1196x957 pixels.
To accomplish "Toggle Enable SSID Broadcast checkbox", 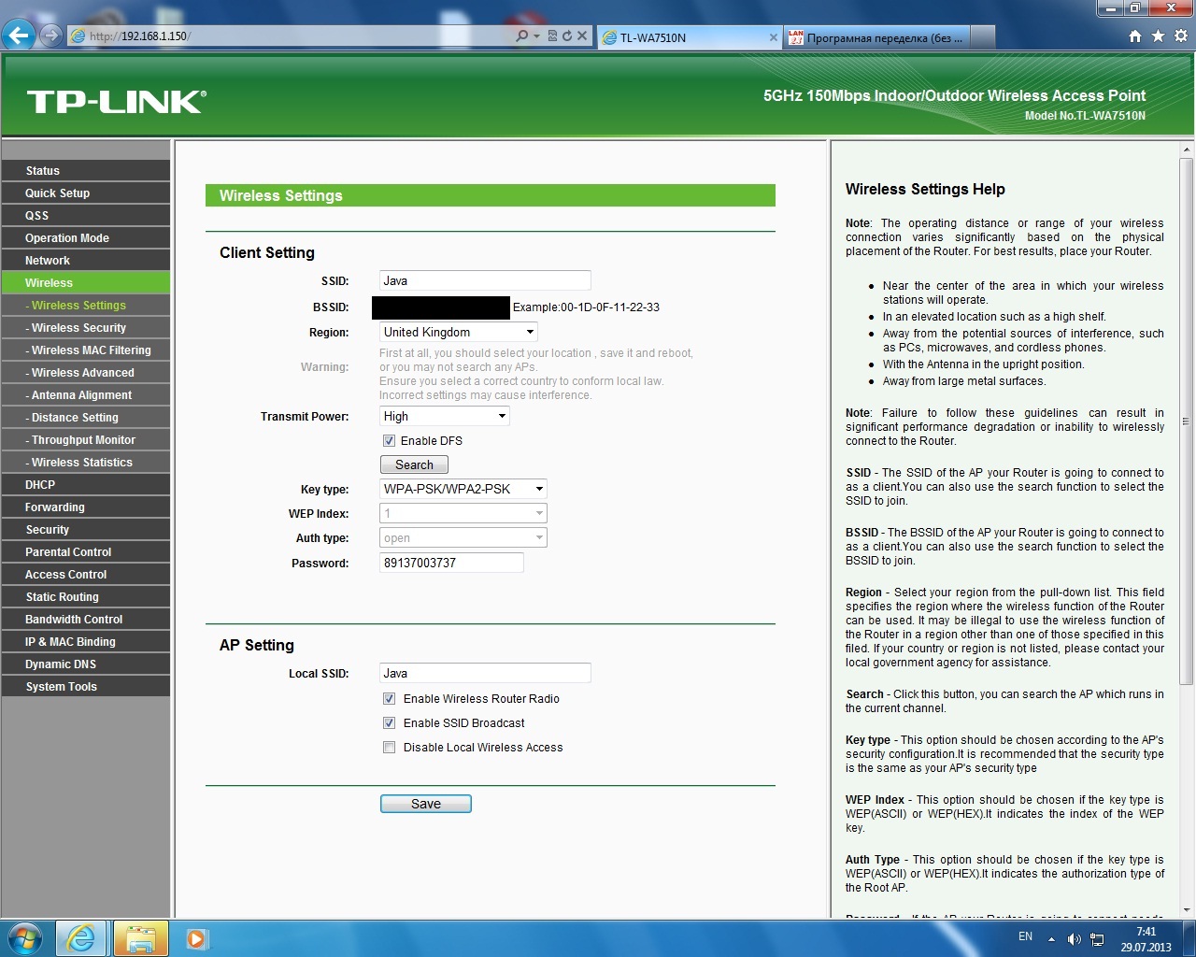I will (389, 723).
